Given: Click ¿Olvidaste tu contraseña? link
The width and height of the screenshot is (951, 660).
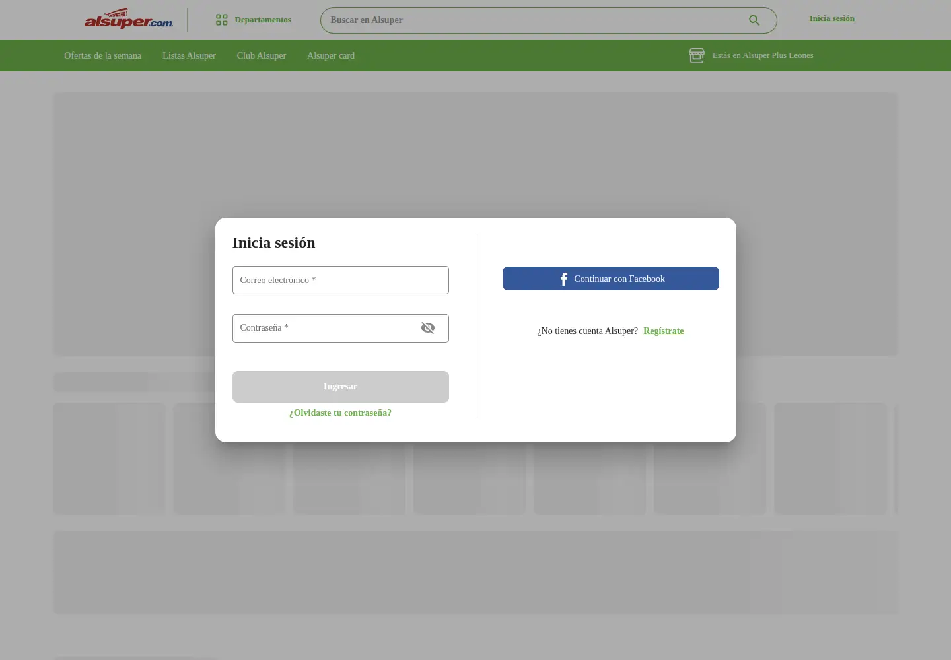Looking at the screenshot, I should click(341, 413).
